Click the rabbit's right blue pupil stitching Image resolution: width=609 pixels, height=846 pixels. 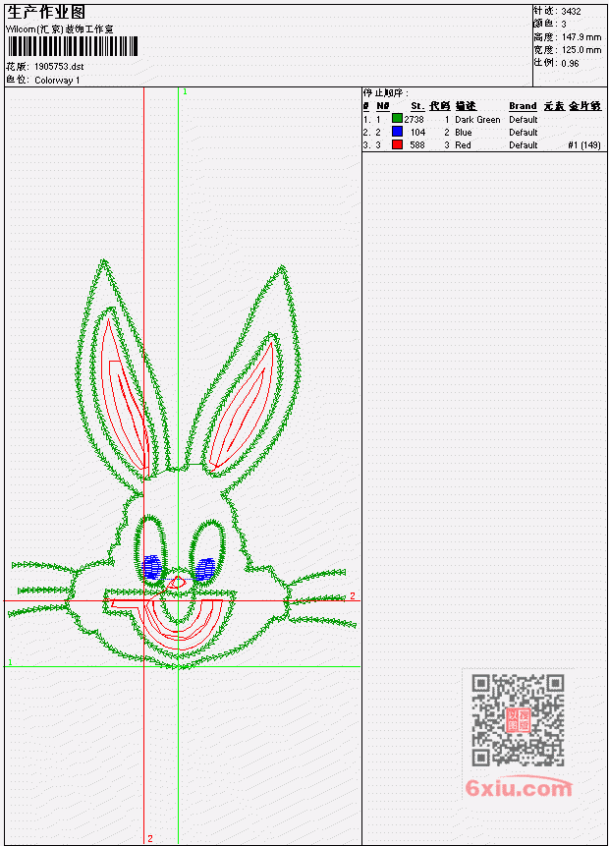pyautogui.click(x=205, y=570)
